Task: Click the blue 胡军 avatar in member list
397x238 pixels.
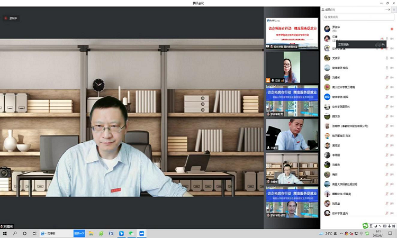Action: tap(327, 97)
